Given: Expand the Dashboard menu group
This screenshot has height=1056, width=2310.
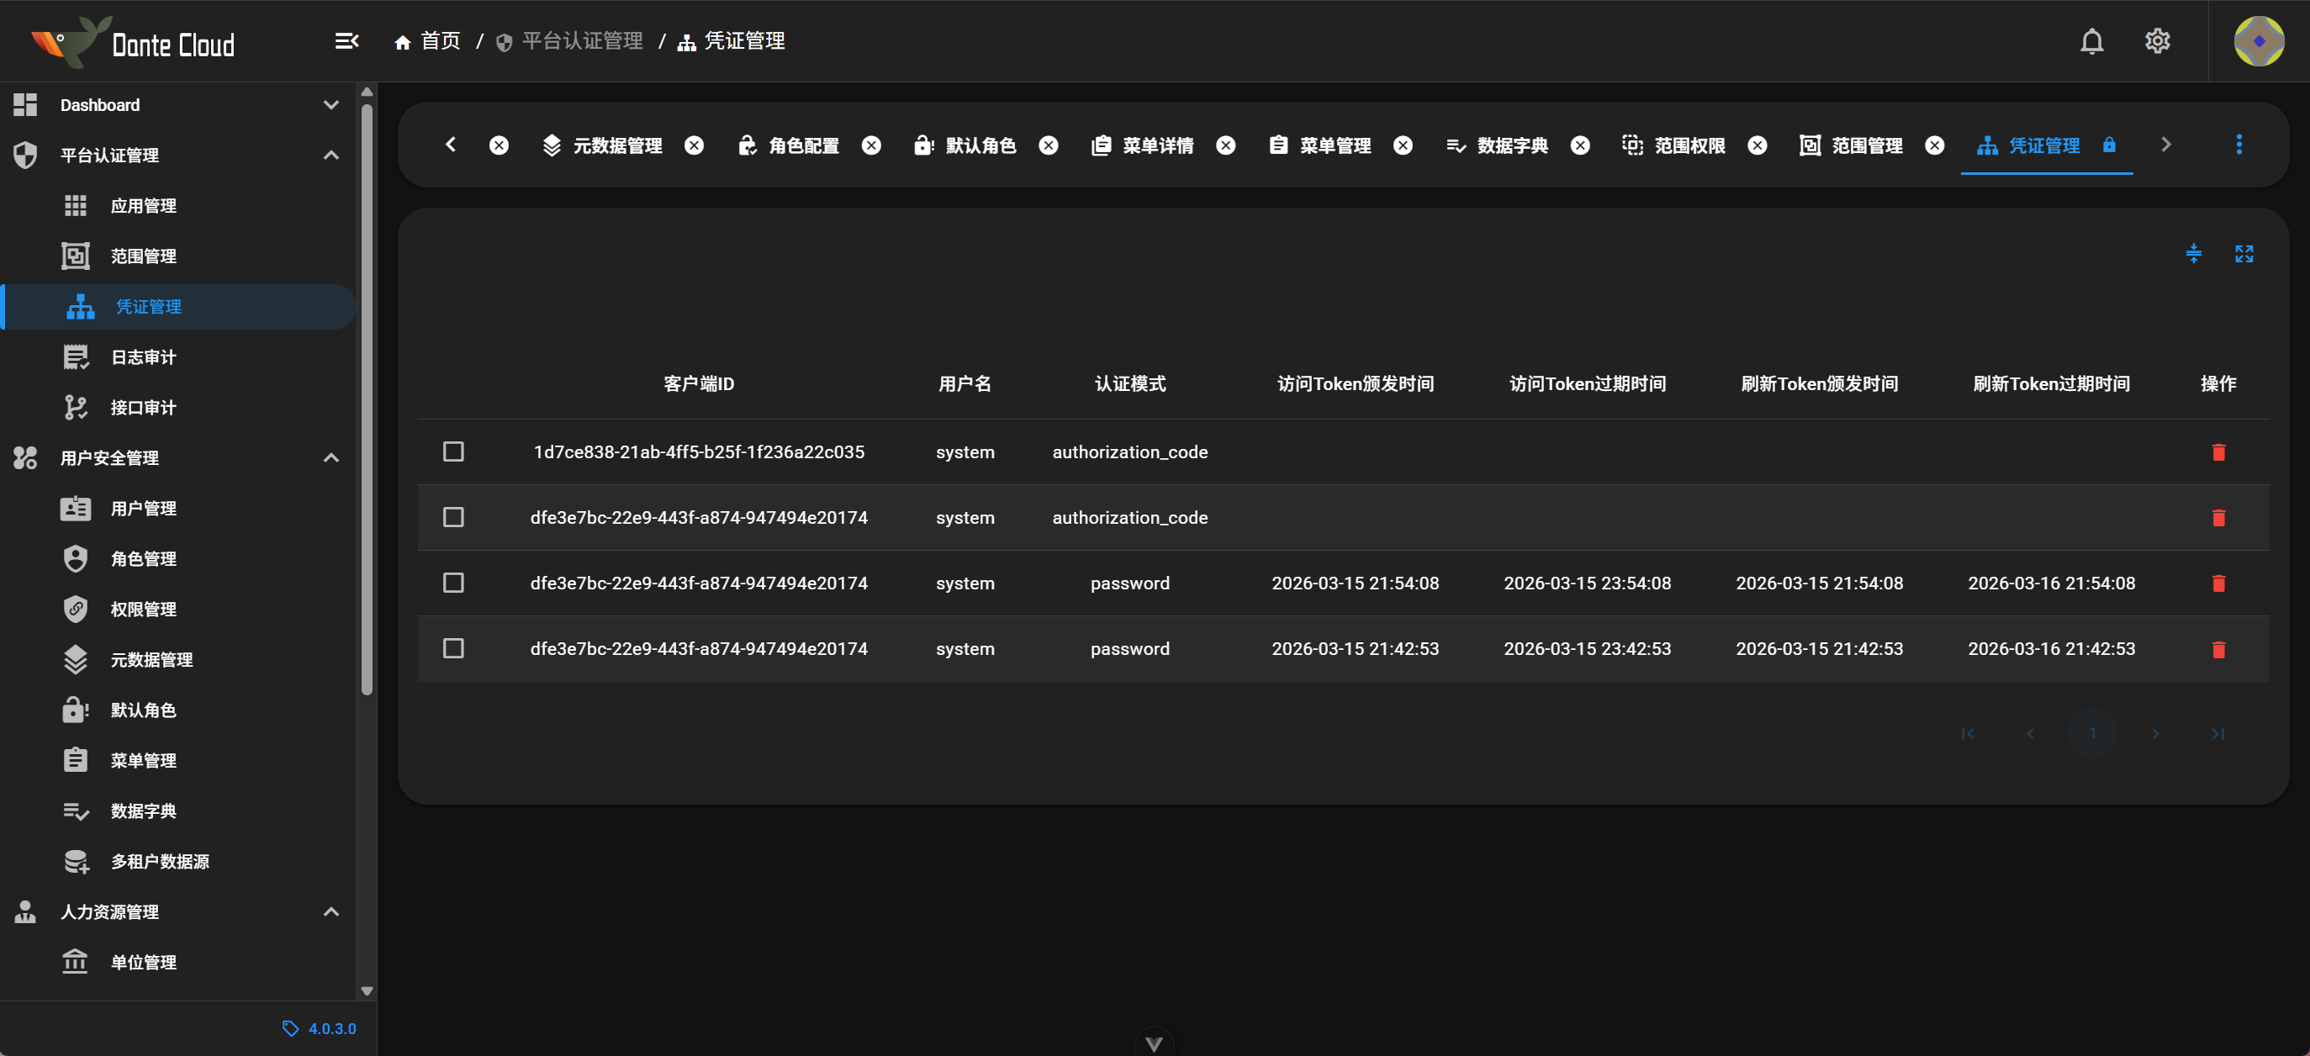Looking at the screenshot, I should coord(330,105).
